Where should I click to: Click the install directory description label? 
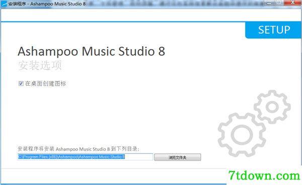[79, 149]
